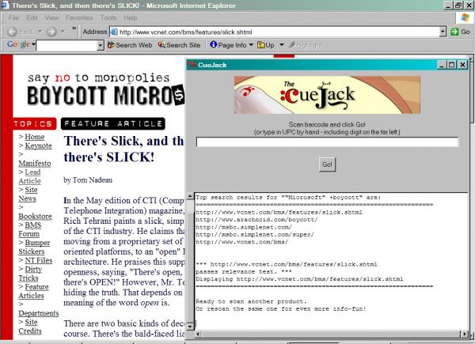Focus the CueJack UPC barcode input field

pos(327,142)
